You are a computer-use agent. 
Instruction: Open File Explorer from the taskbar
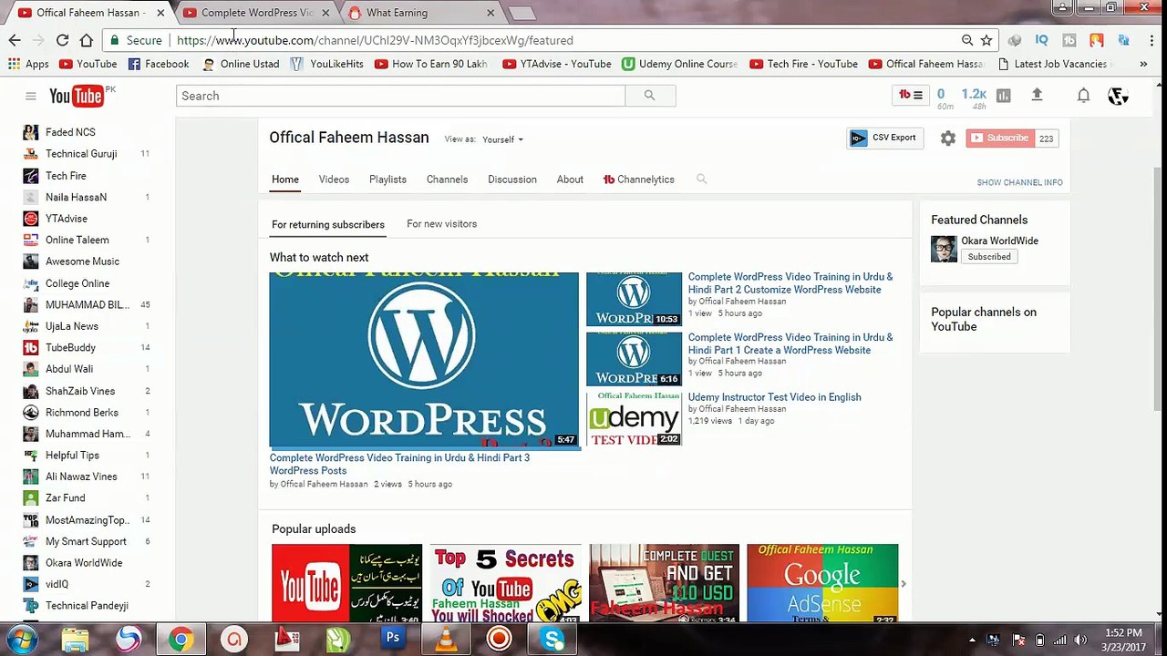point(75,640)
